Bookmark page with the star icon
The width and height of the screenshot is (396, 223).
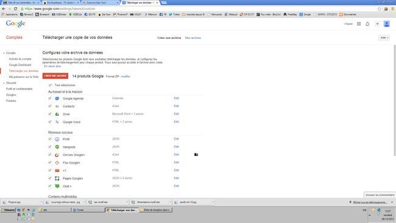(x=380, y=9)
